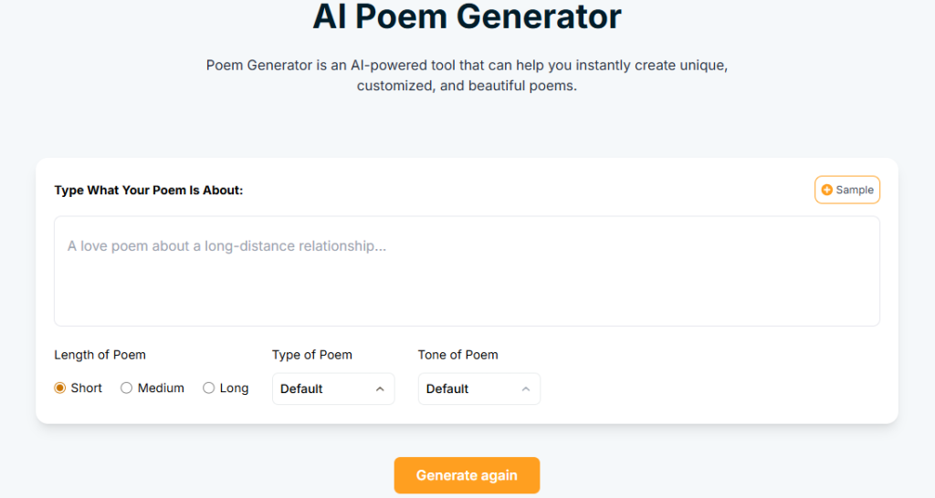Viewport: 935px width, 498px height.
Task: Click the chevron in Type of Poem dropdown
Action: point(380,389)
